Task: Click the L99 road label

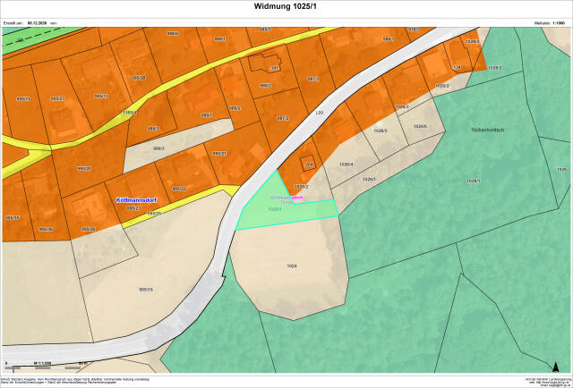Action: 319,113
